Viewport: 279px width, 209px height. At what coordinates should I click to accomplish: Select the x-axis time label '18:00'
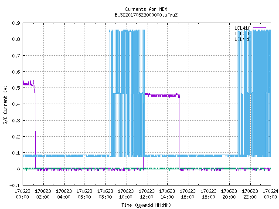click(208, 197)
